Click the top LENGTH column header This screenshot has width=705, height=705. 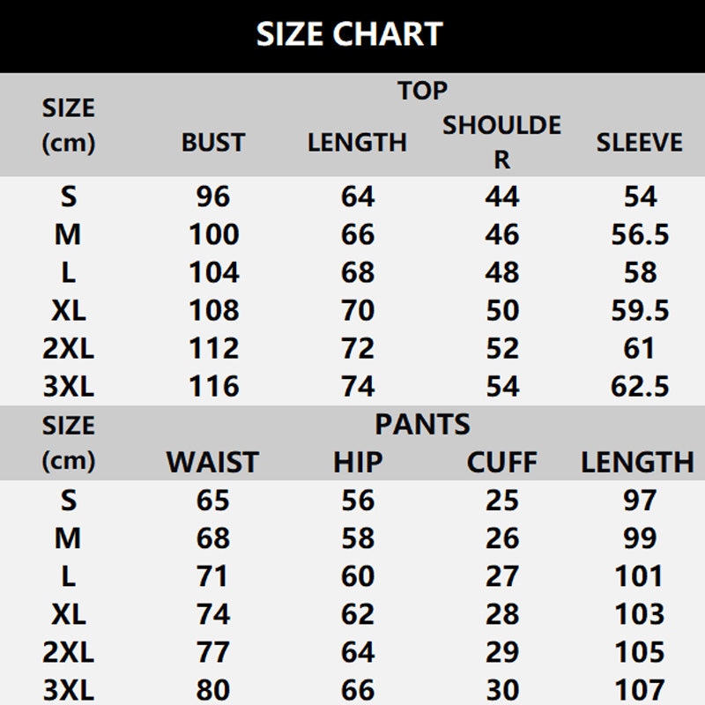click(357, 143)
